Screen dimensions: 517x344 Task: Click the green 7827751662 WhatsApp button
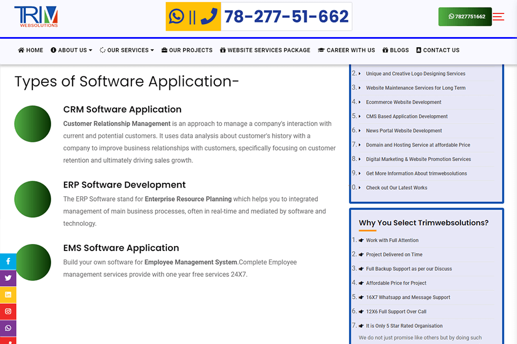[x=465, y=17]
